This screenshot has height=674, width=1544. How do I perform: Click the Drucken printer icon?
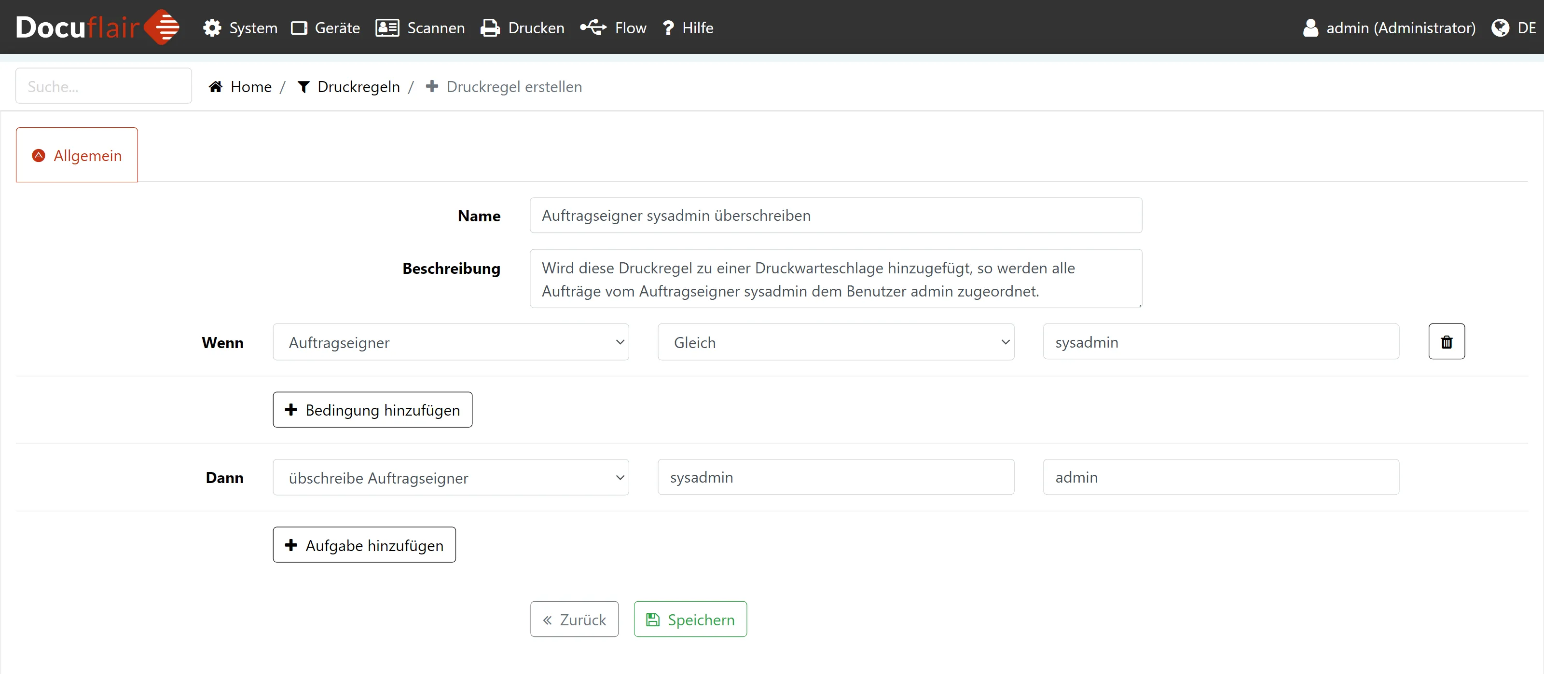(490, 27)
